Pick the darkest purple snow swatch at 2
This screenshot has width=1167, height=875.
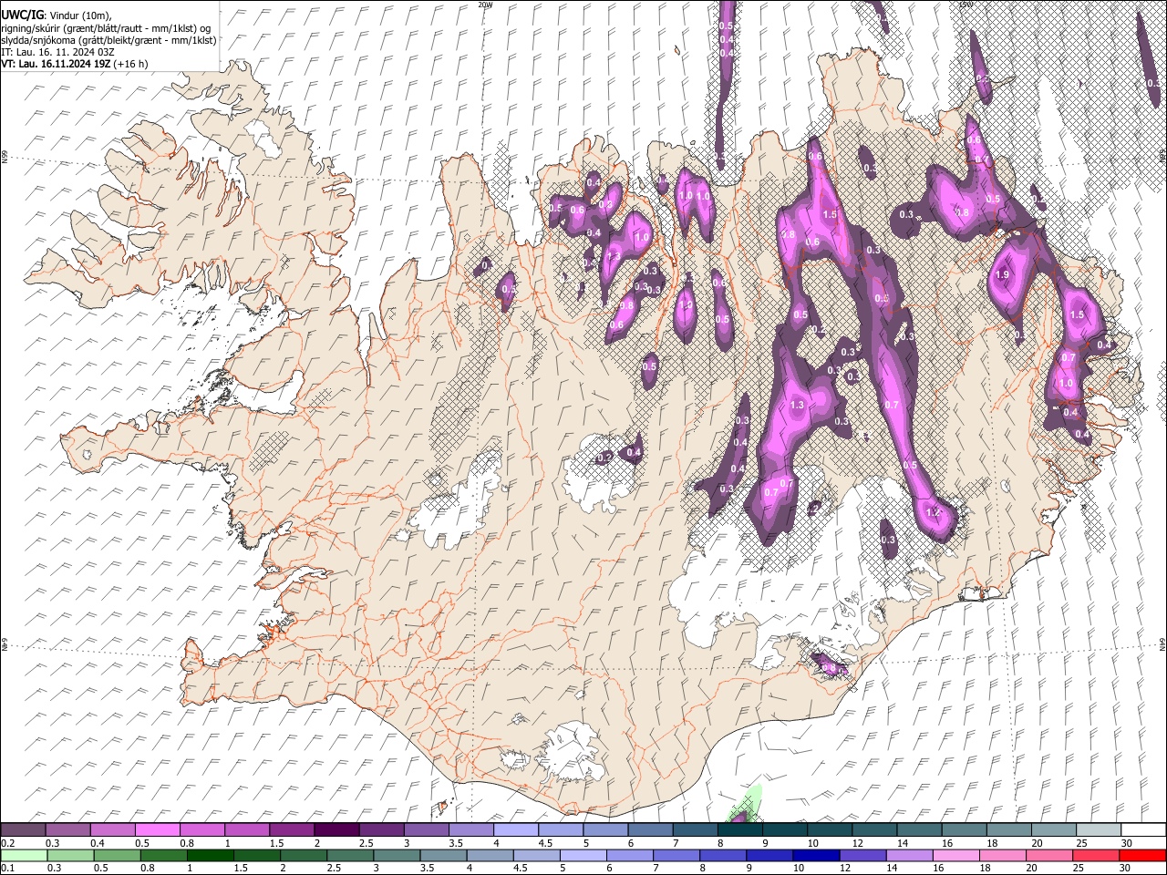coord(336,829)
